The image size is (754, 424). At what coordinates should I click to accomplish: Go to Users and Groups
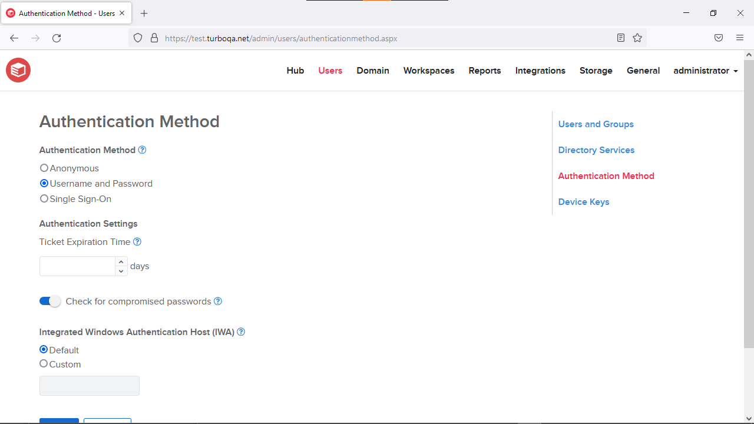pos(596,124)
